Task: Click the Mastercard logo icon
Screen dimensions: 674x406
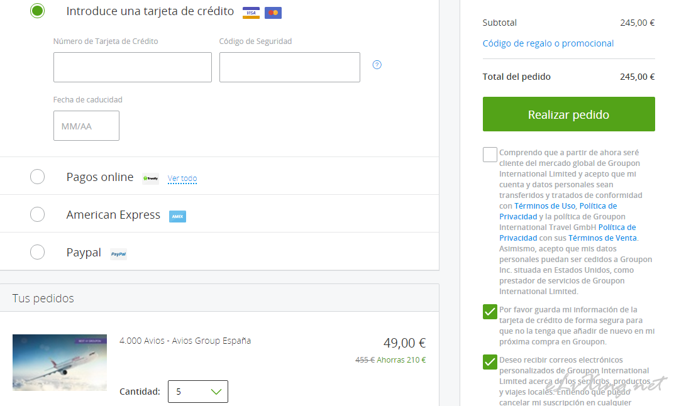Action: (273, 13)
